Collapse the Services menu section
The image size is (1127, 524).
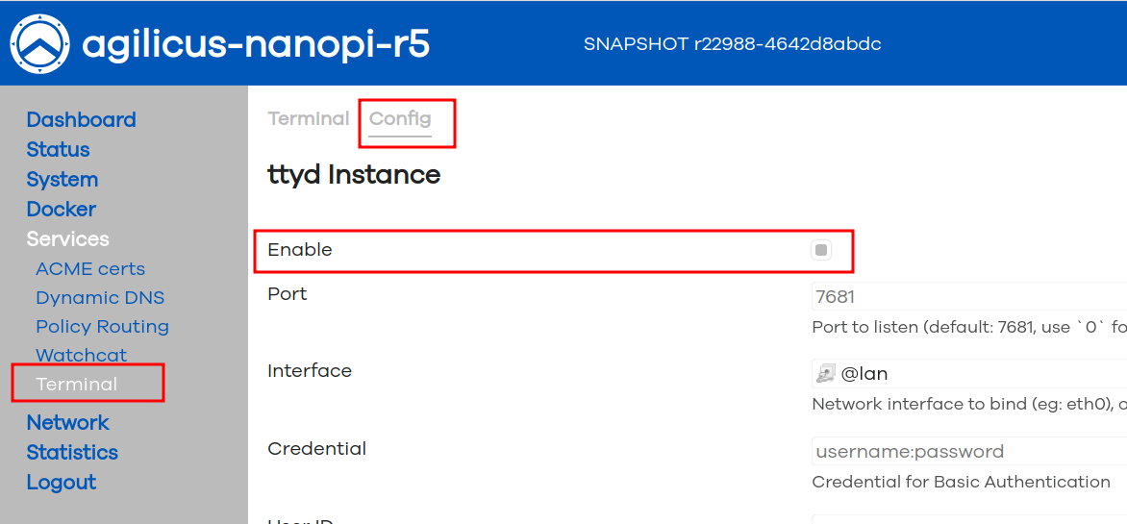click(x=67, y=239)
